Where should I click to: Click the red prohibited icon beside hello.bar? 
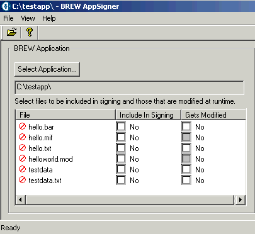tap(22, 126)
